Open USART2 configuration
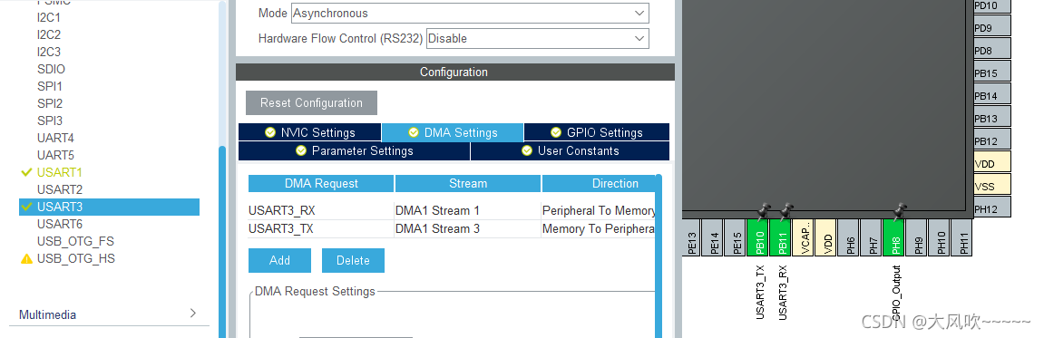Viewport: 1044px width, 338px height. tap(59, 189)
